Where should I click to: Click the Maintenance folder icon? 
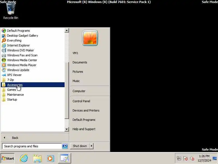[x=4, y=95]
